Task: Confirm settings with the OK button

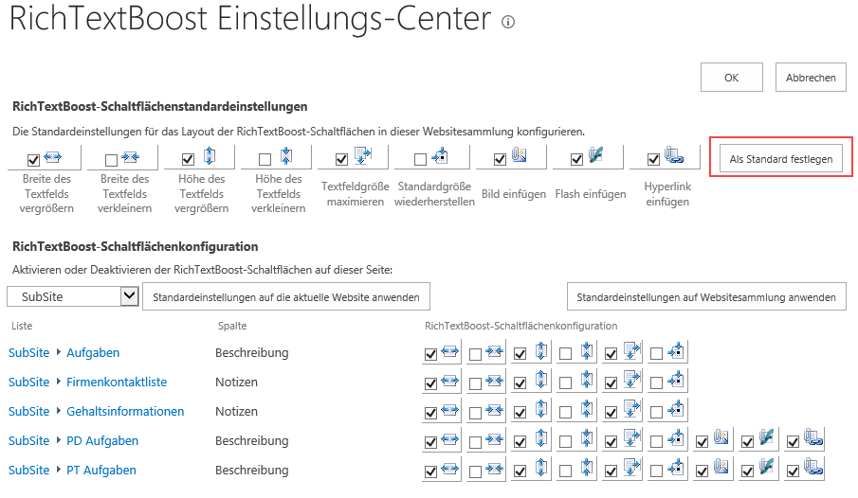Action: (x=732, y=78)
